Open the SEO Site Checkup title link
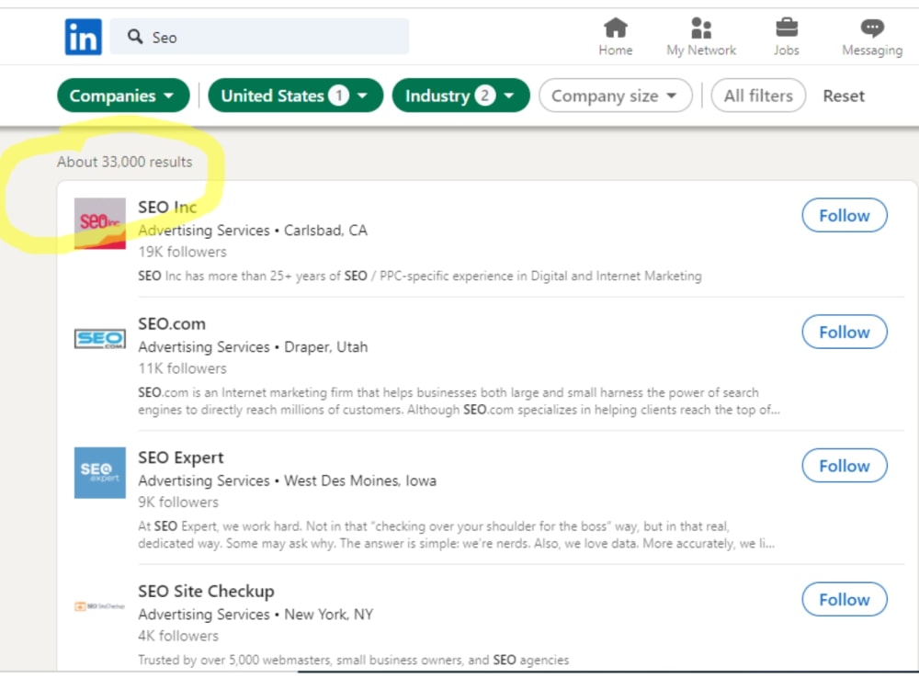 click(206, 591)
